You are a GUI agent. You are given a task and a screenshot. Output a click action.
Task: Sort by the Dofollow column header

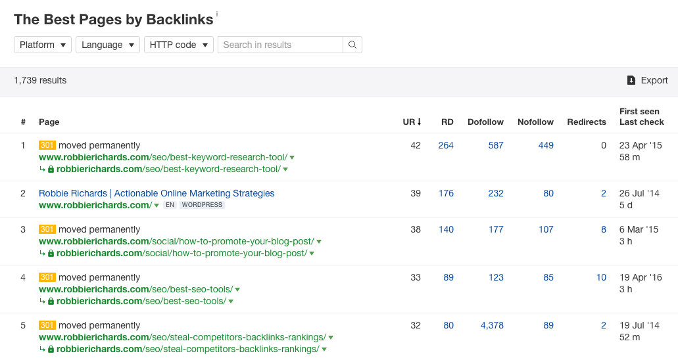tap(485, 122)
